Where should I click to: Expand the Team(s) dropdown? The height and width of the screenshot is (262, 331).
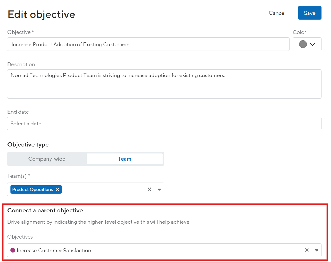click(x=159, y=189)
